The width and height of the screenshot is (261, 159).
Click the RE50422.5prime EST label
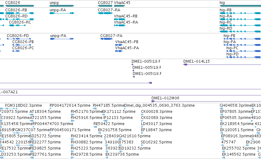[109, 124]
